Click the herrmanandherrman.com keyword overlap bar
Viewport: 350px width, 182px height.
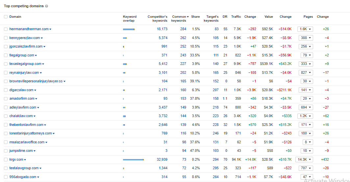(129, 29)
